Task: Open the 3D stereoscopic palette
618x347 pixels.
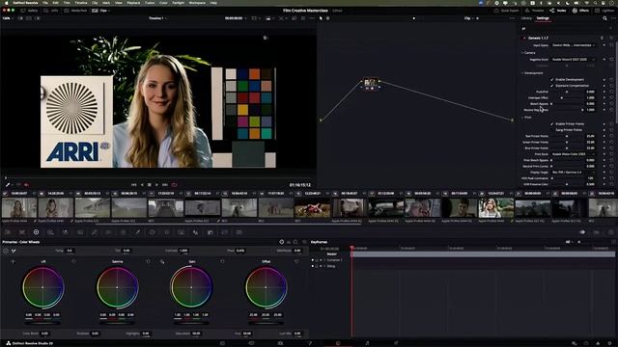Action: 239,232
